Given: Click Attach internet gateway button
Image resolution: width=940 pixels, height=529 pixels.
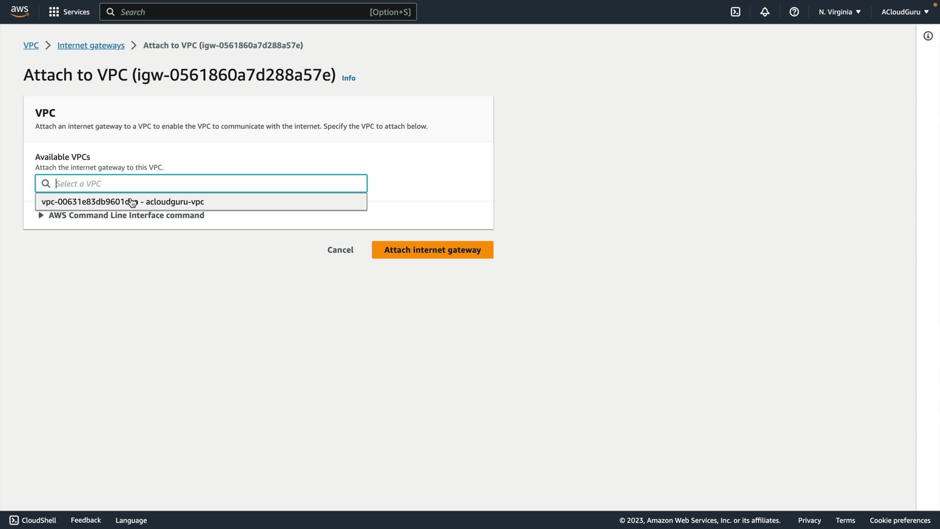Looking at the screenshot, I should [432, 250].
